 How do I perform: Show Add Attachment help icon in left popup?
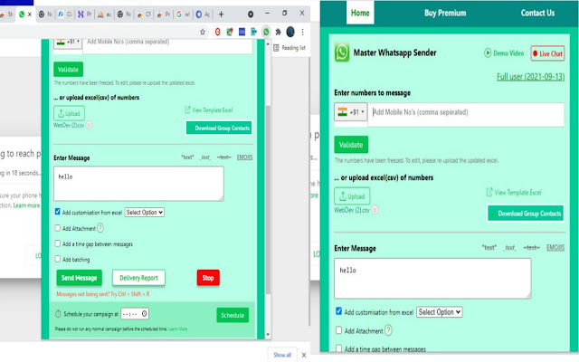pyautogui.click(x=100, y=228)
